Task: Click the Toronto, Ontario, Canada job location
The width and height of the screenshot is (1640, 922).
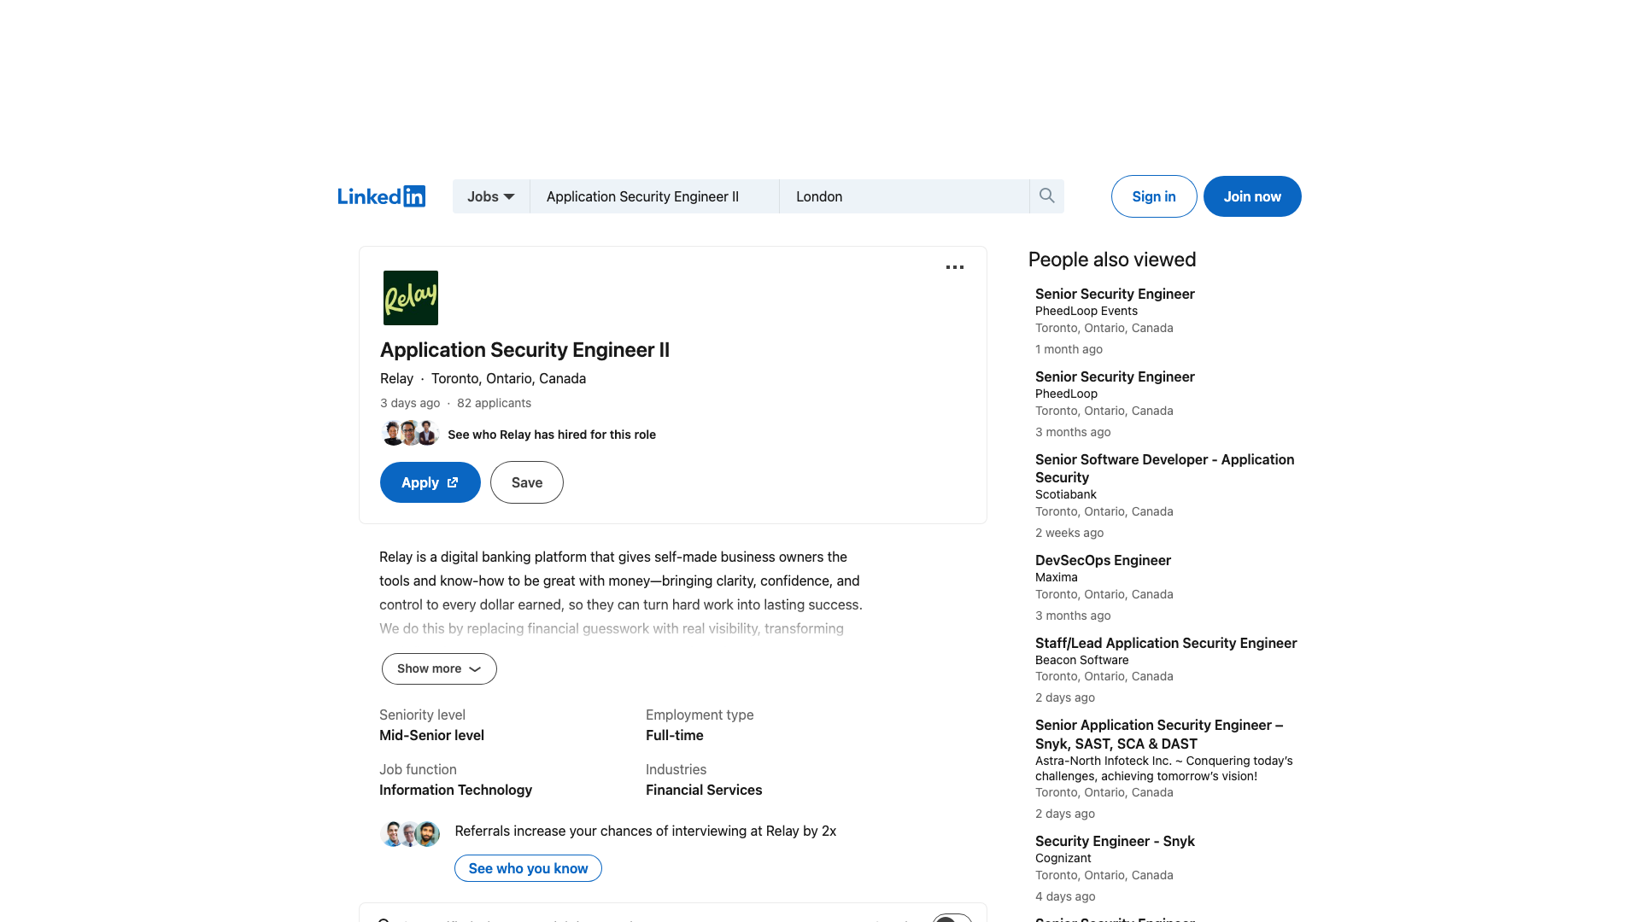Action: click(508, 378)
